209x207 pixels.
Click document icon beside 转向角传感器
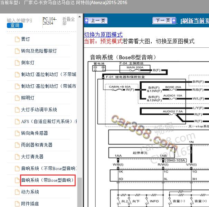17,133
